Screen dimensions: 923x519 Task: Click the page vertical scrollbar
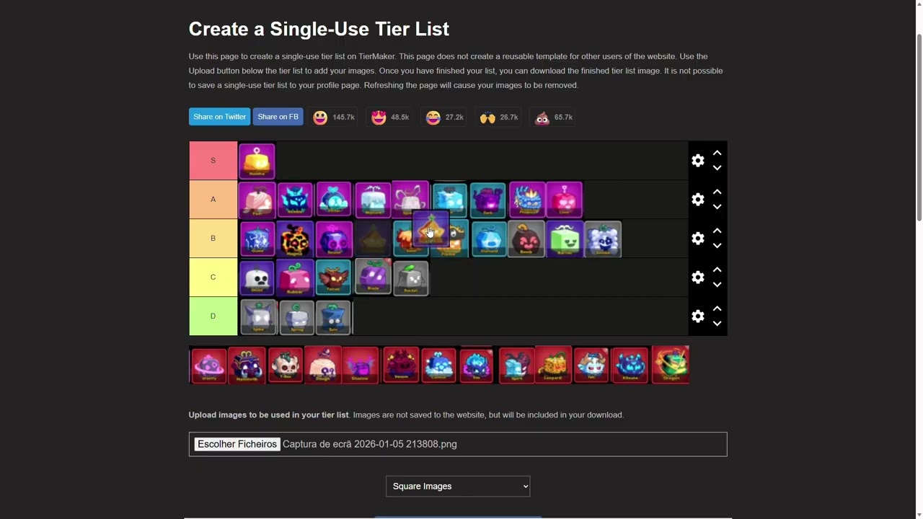tap(919, 126)
